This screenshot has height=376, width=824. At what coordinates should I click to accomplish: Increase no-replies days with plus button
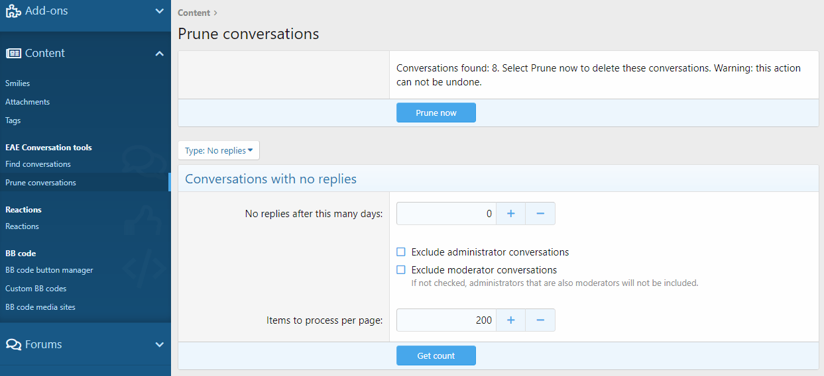pos(511,214)
